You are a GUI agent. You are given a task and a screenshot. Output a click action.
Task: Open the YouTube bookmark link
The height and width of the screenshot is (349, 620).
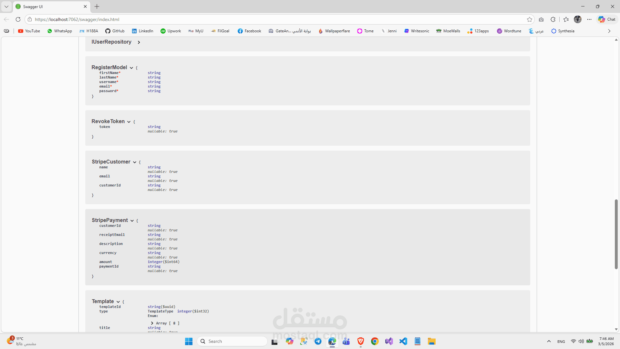coord(29,31)
